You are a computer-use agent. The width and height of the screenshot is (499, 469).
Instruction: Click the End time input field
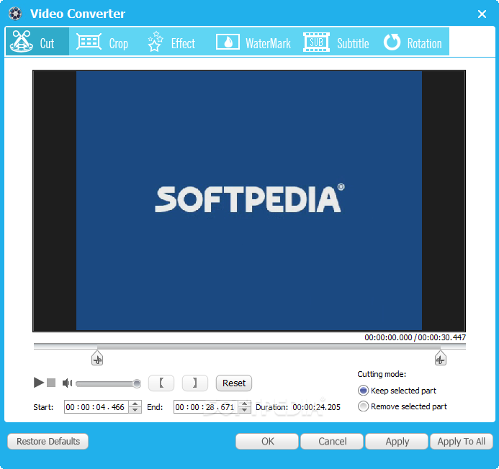coord(206,407)
